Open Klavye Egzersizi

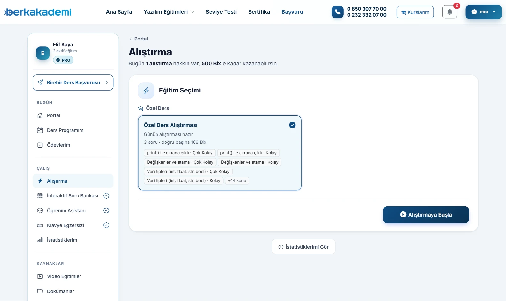click(73, 225)
